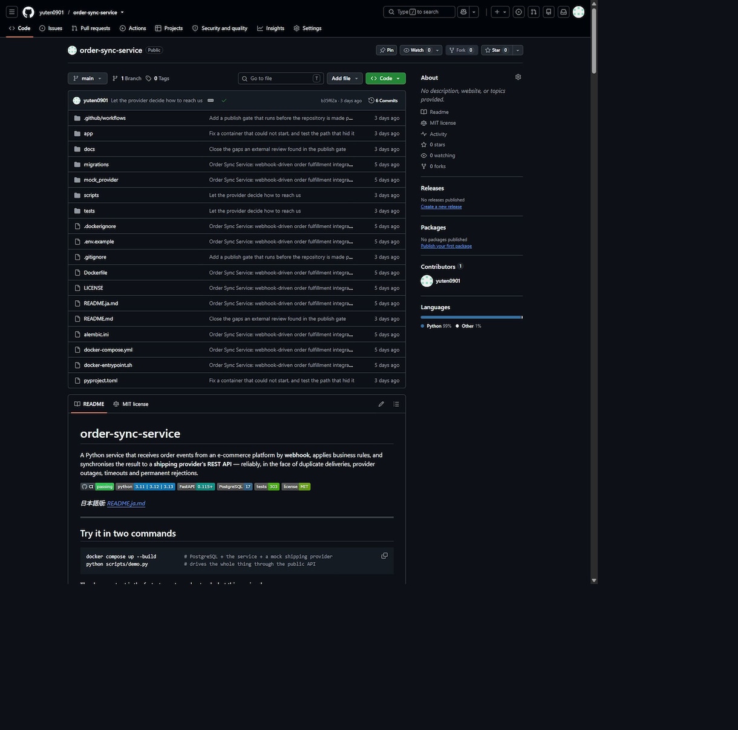Click the green commit status checkmark

click(x=224, y=100)
